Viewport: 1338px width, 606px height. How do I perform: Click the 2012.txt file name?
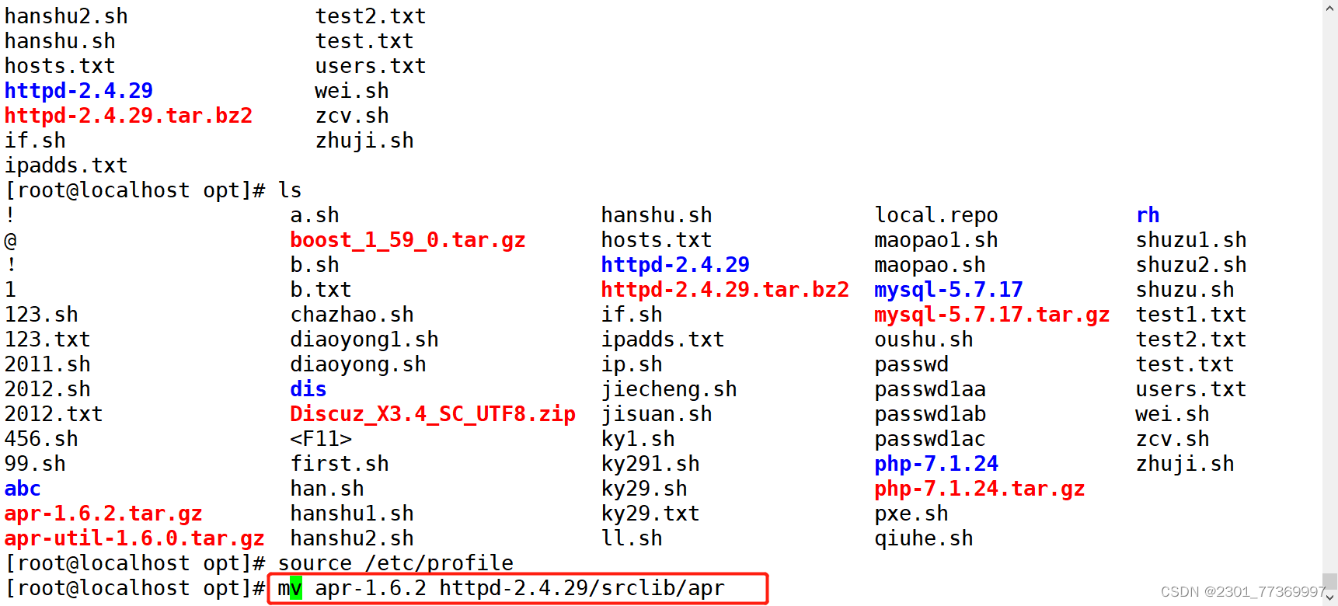(x=54, y=414)
